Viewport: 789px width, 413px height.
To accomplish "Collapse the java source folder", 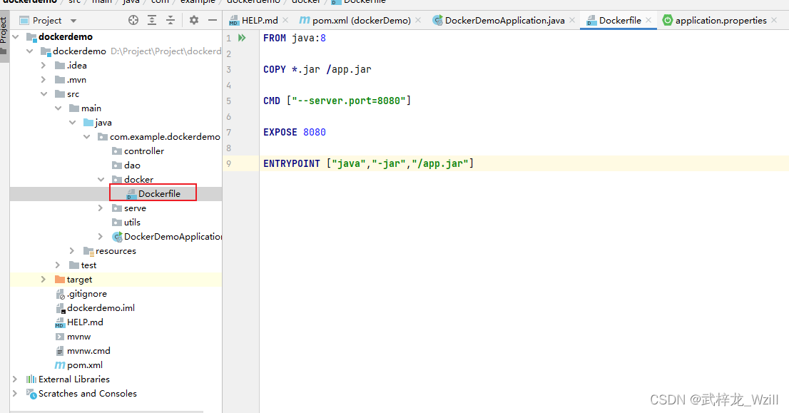I will [73, 122].
